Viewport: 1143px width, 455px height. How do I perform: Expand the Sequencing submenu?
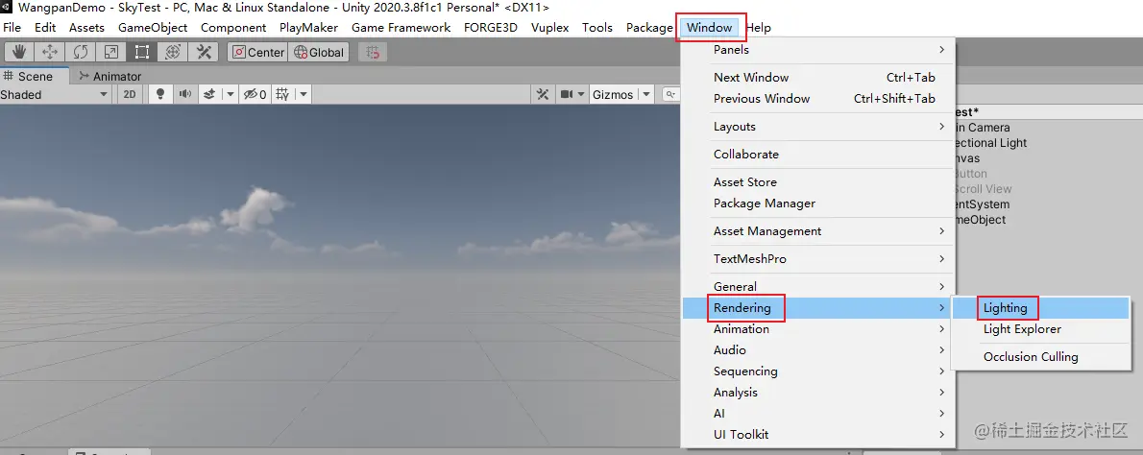point(818,371)
